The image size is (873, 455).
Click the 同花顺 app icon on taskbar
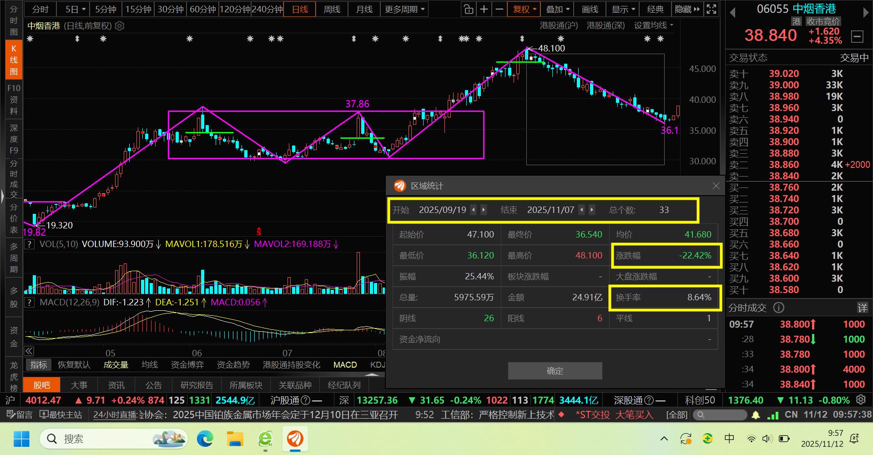tap(295, 439)
